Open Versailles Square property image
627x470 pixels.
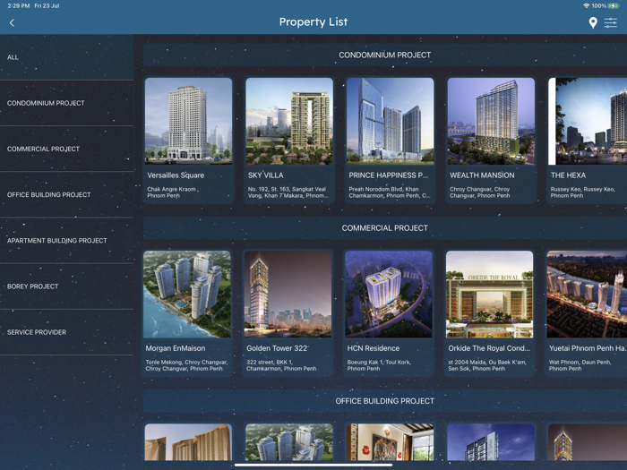(x=188, y=121)
